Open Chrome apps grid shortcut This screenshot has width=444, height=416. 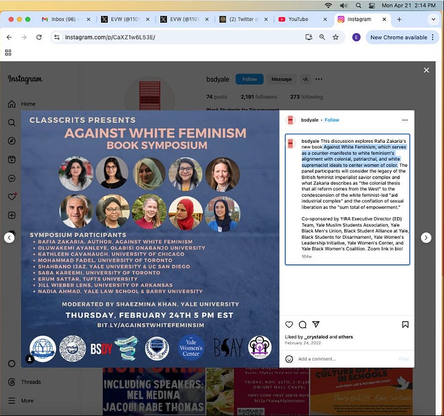pyautogui.click(x=8, y=52)
